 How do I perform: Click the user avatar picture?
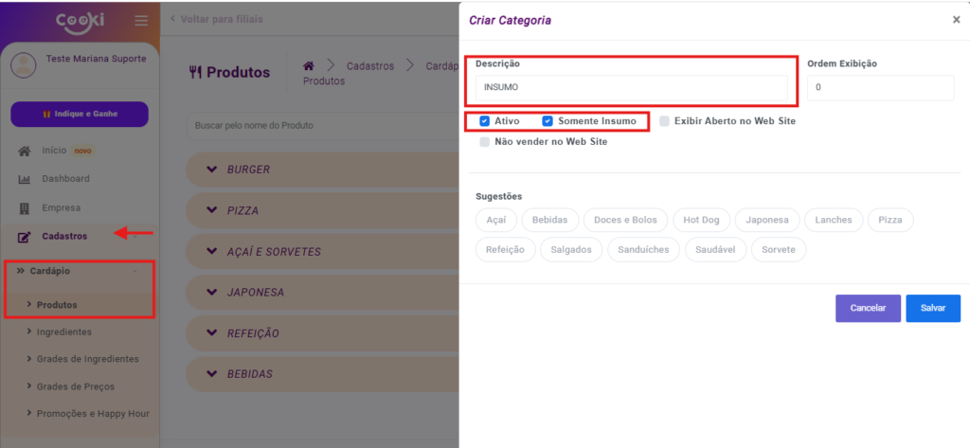click(24, 64)
